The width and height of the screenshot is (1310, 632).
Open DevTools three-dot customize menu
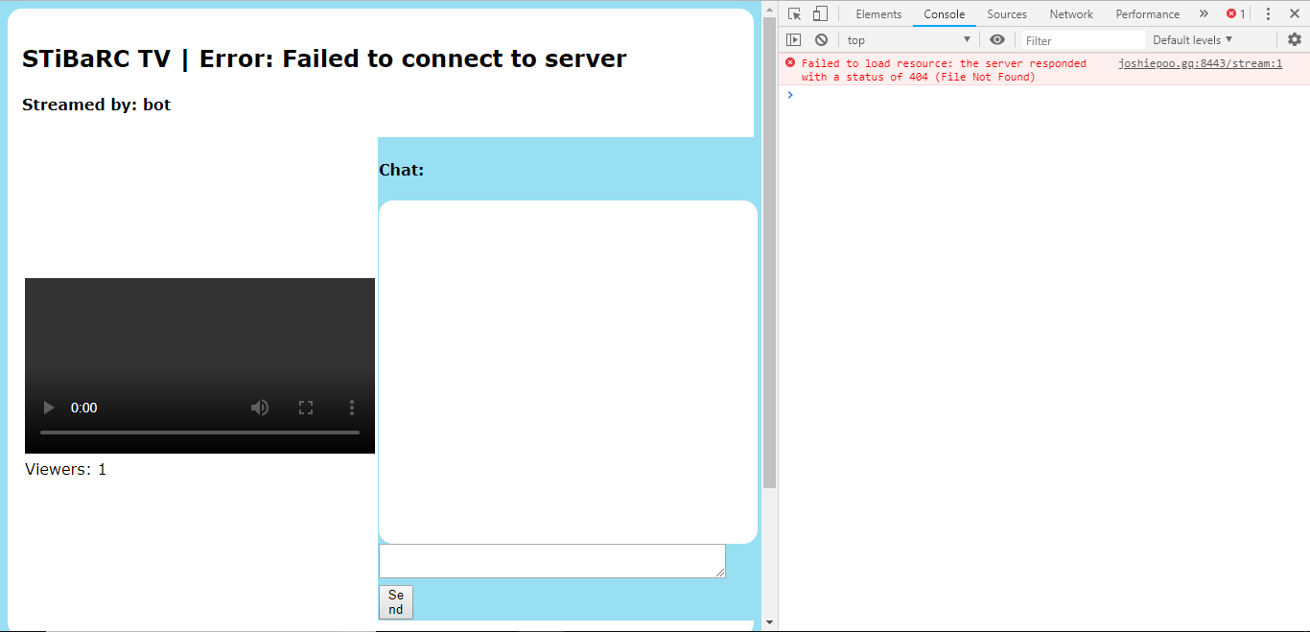coord(1268,14)
